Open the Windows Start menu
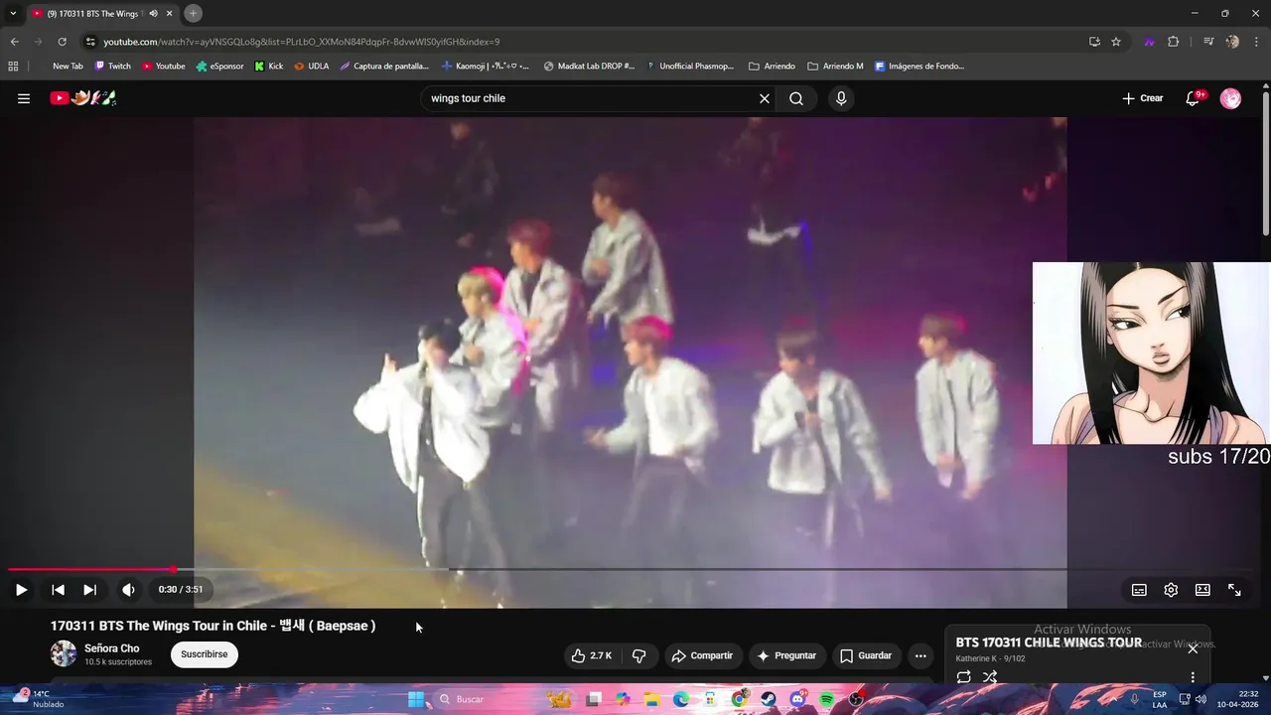 click(x=416, y=699)
